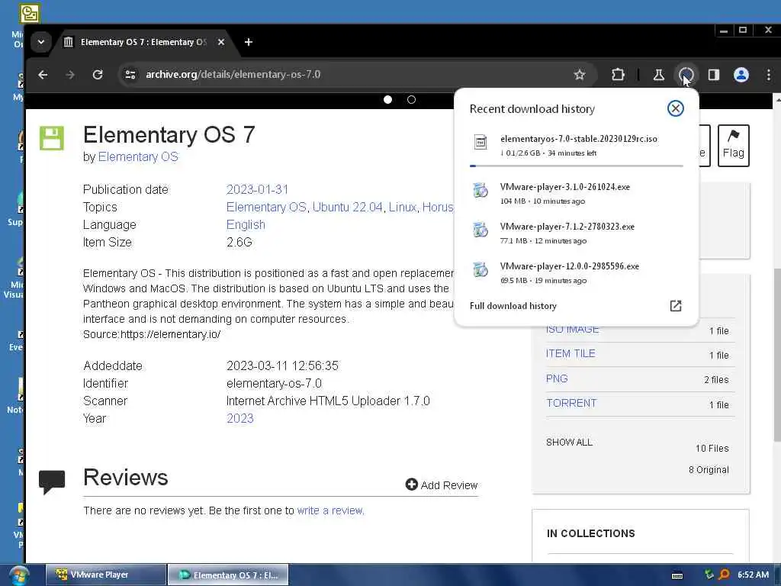Image resolution: width=781 pixels, height=586 pixels.
Task: Open PNG download option
Action: (557, 378)
